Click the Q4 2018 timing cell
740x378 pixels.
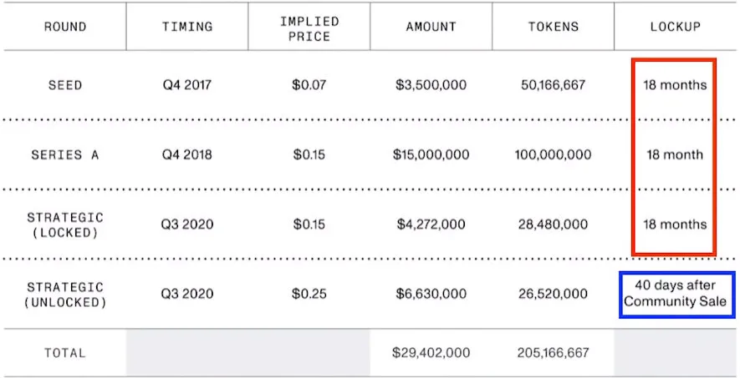coord(186,154)
